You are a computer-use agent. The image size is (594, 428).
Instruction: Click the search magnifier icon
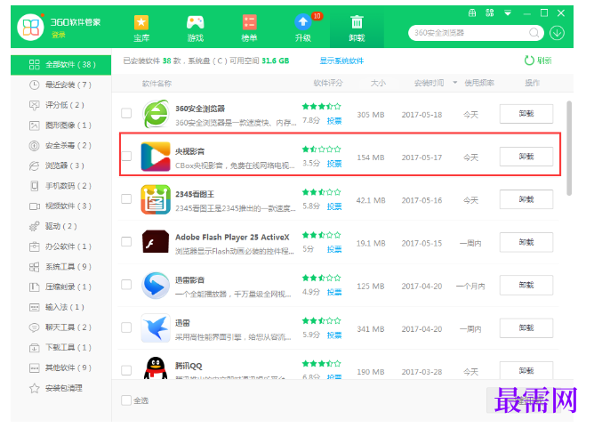[534, 33]
